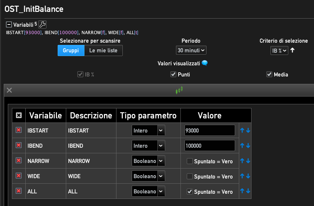This screenshot has height=206, width=314.
Task: Uncheck the ALL Spuntato = Vero checkbox
Action: (x=189, y=192)
